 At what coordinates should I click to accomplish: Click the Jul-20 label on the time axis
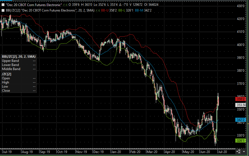[223, 152]
